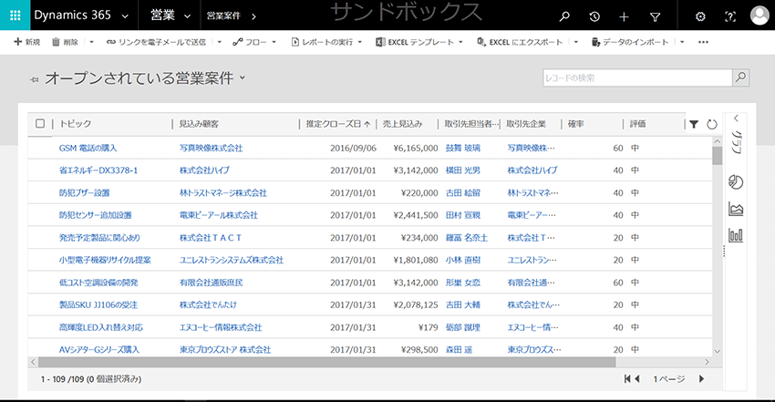Image resolution: width=775 pixels, height=402 pixels.
Task: Open the user profile avatar
Action: click(x=759, y=15)
